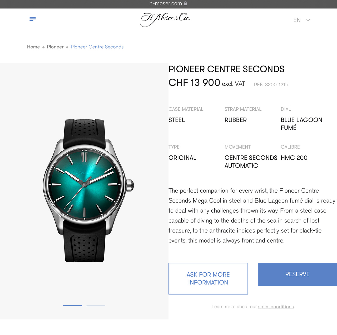The height and width of the screenshot is (335, 337).
Task: Click the CHF 13 900 price
Action: coord(194,83)
